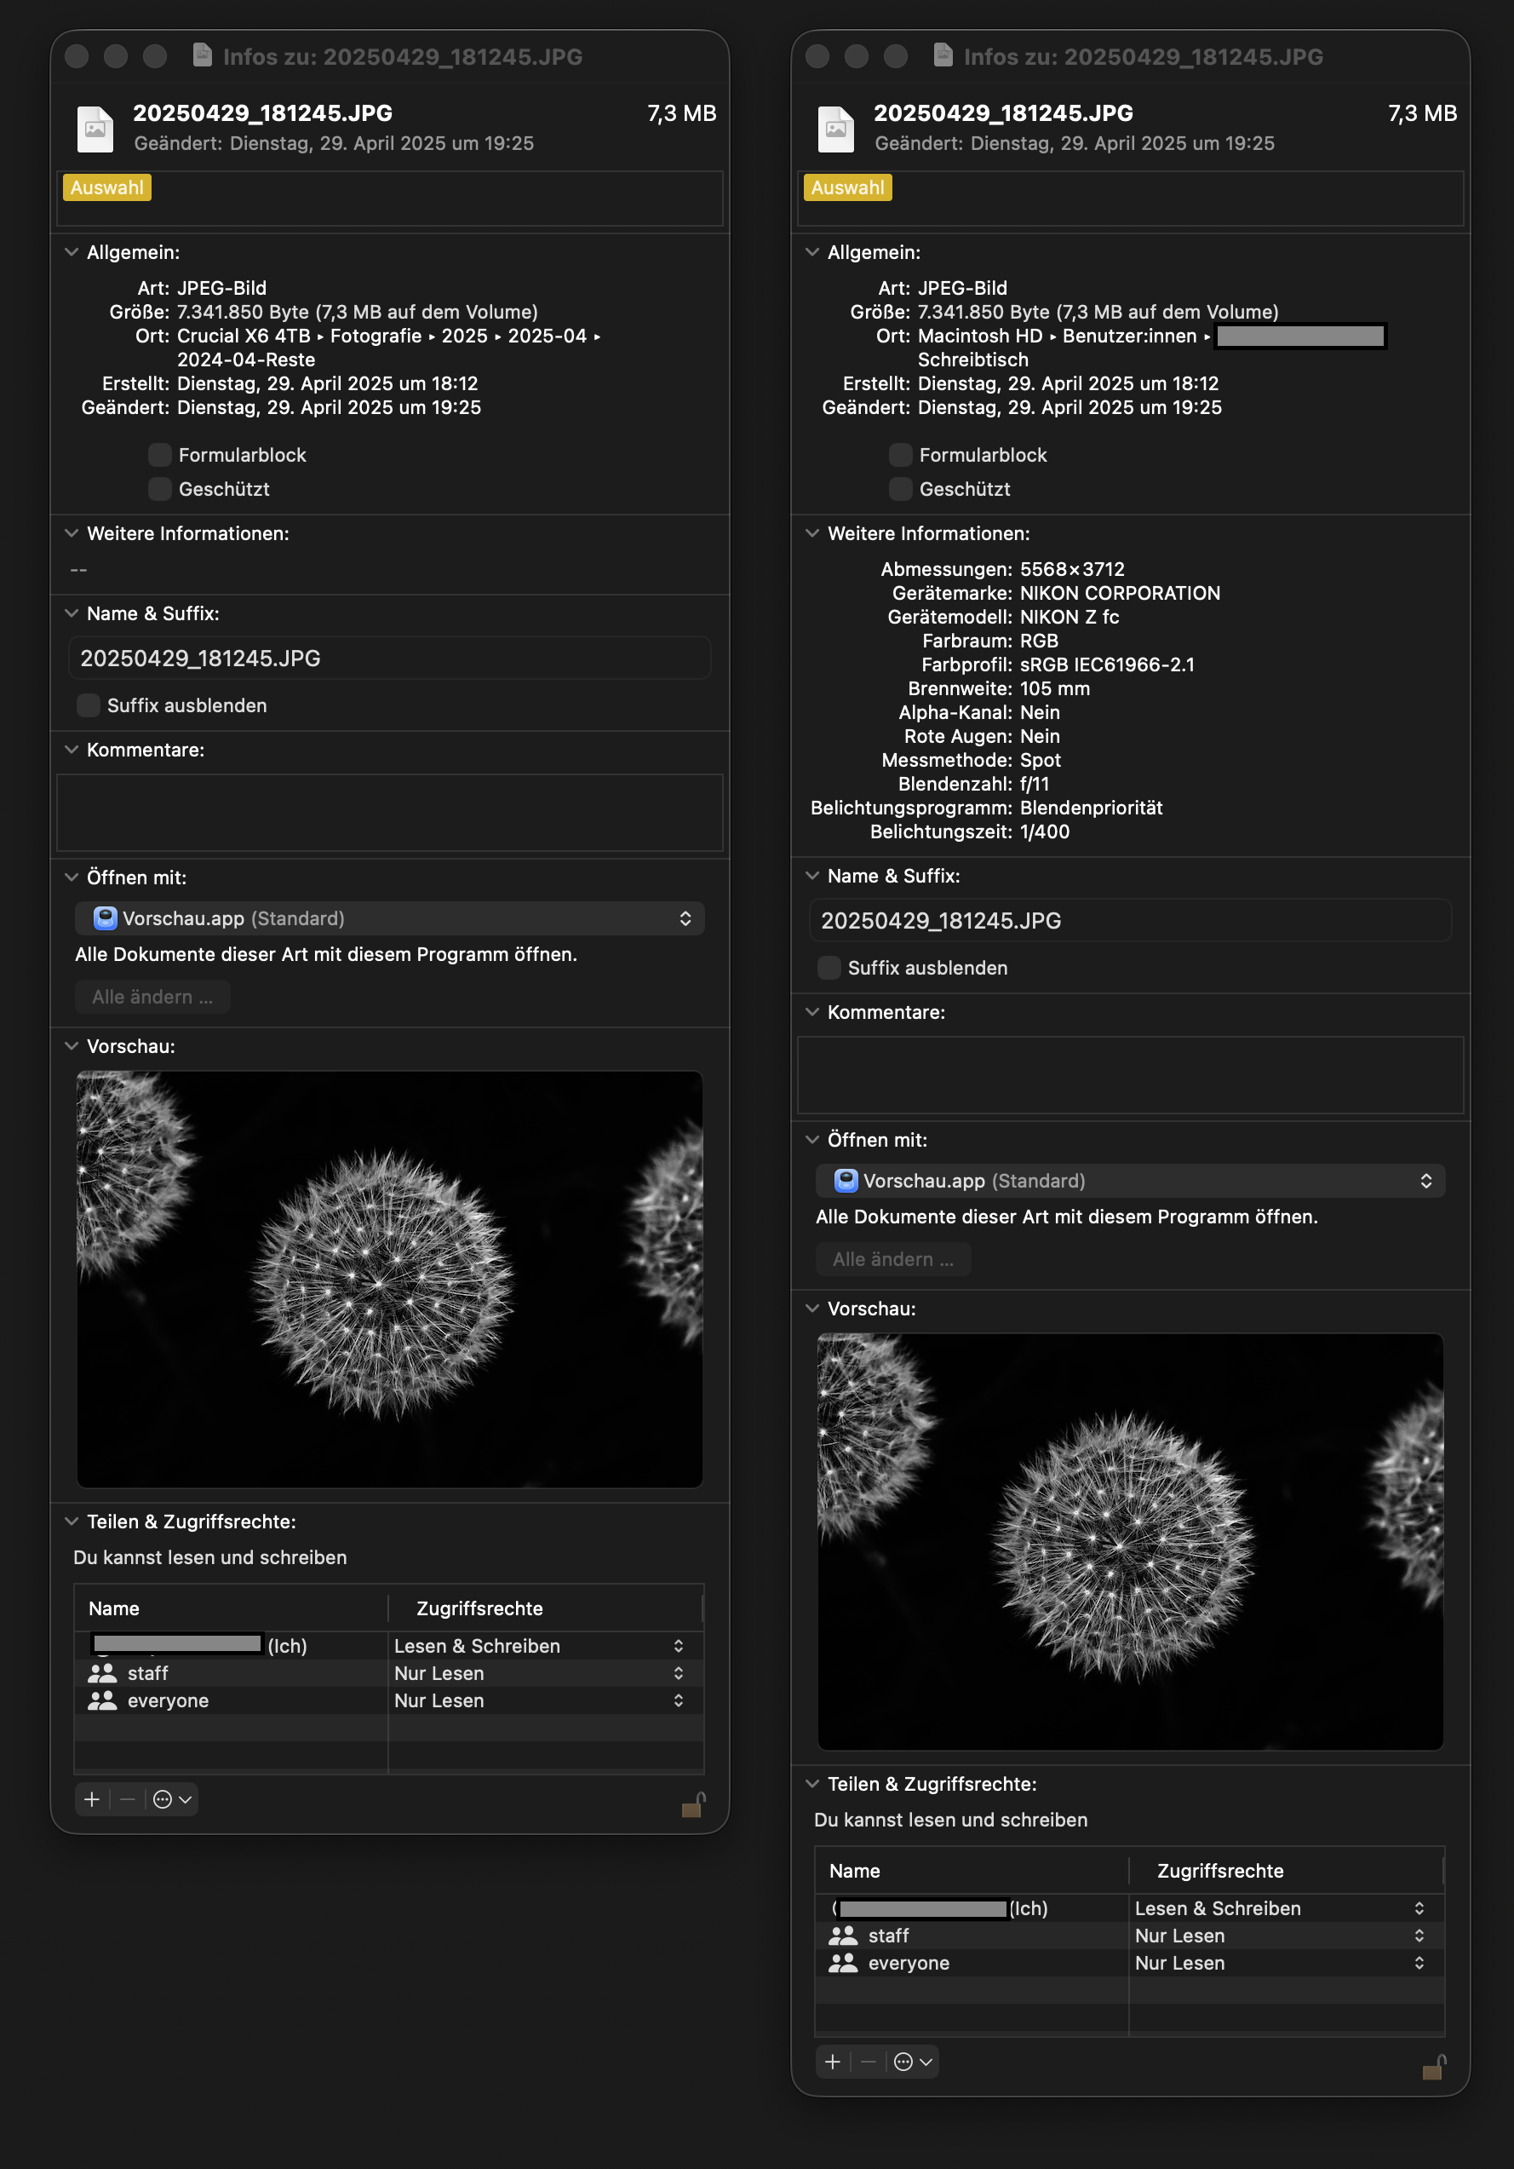
Task: Collapse the Allgemein section in left window
Action: pyautogui.click(x=72, y=252)
